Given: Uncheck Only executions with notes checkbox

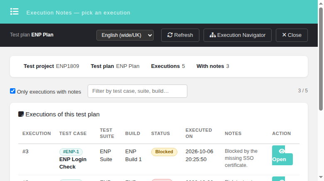Looking at the screenshot, I should (12, 91).
